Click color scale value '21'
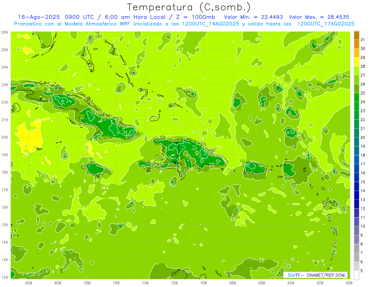This screenshot has width=371, height=287. click(363, 128)
